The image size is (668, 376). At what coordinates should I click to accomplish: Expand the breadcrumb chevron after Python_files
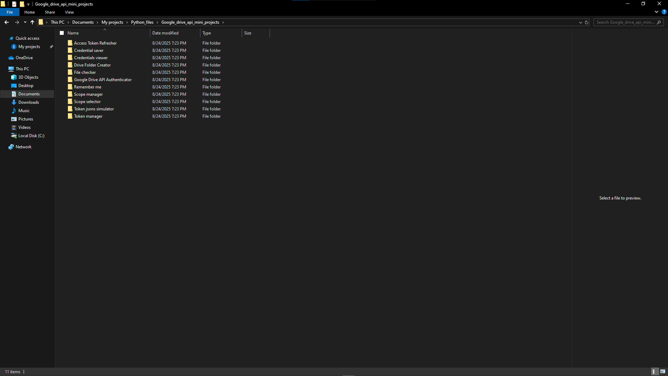coord(157,22)
